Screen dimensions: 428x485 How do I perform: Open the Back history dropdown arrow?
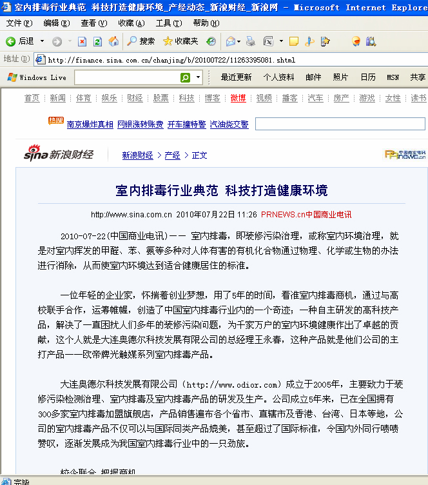[x=43, y=41]
